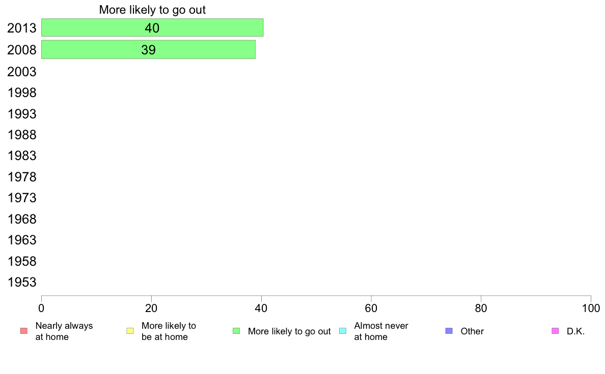
Task: Click the cyan Almost never at home swatch
Action: click(x=343, y=331)
